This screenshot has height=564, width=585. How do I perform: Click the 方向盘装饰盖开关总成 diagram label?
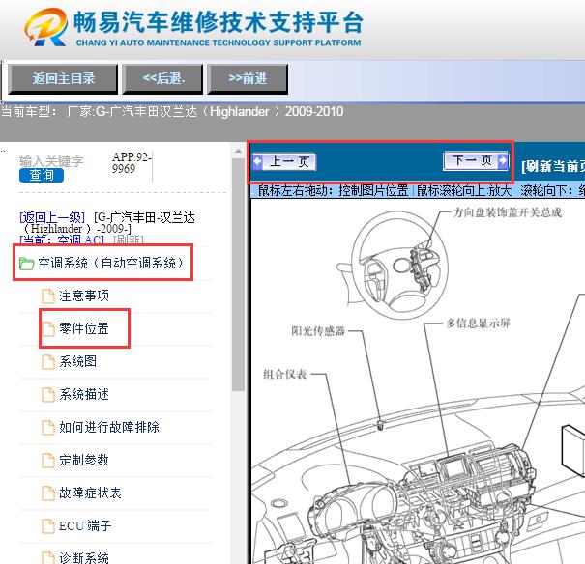(x=507, y=212)
